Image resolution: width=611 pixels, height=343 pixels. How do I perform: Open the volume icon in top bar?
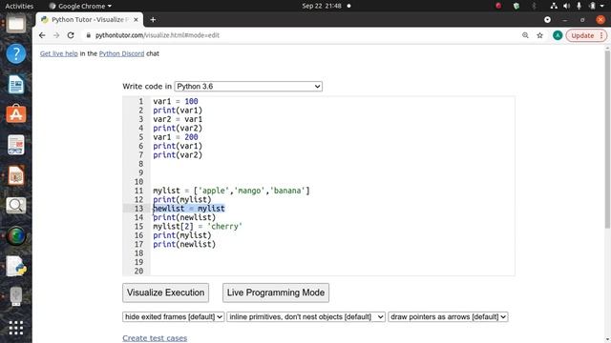pyautogui.click(x=566, y=6)
